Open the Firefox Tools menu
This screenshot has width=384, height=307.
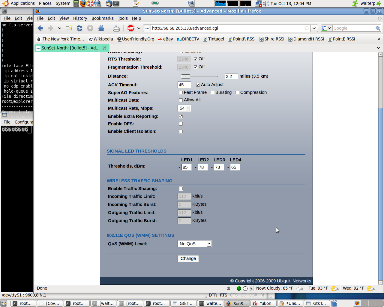(x=122, y=18)
